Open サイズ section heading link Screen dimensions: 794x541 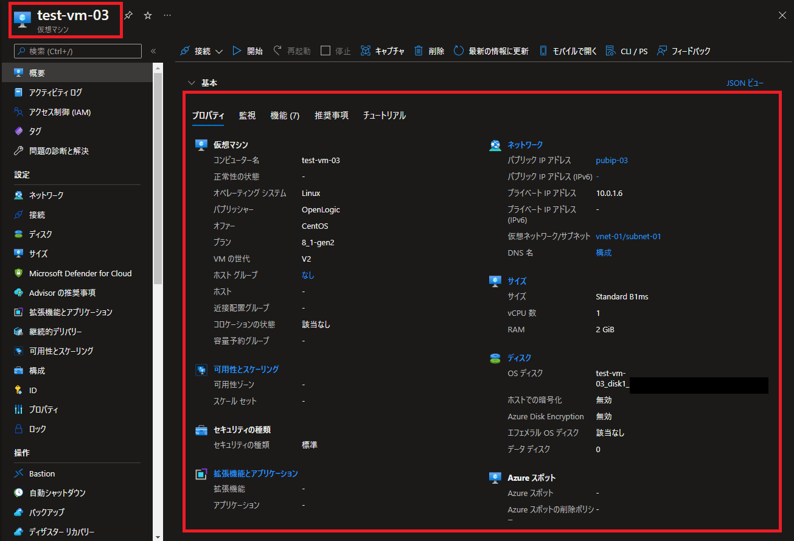pos(517,281)
